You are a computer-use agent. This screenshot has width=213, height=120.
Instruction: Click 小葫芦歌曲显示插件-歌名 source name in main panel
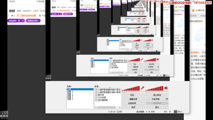tap(109, 90)
